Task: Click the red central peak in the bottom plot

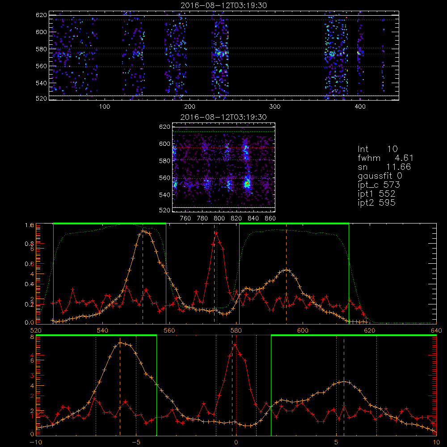Action: click(235, 345)
